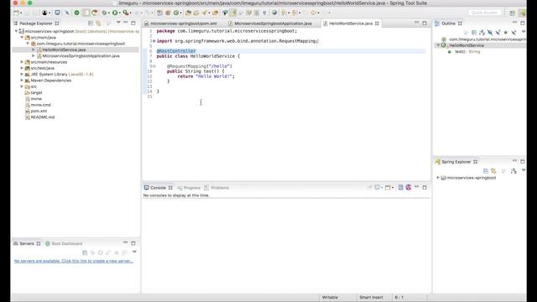Click the Previous Annotation toolbar icon

click(295, 13)
